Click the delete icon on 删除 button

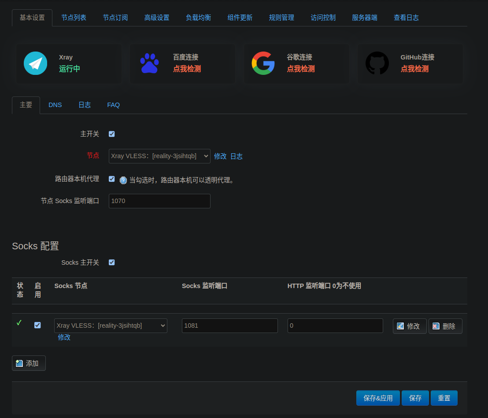coord(437,326)
